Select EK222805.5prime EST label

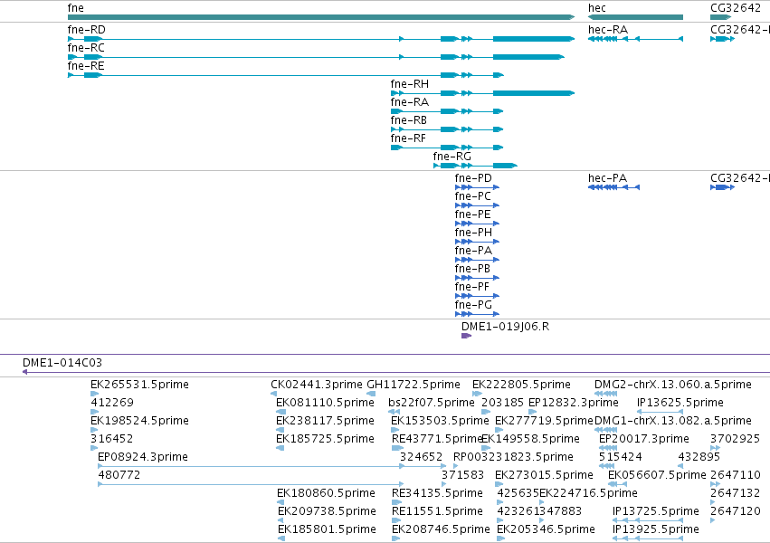[521, 385]
